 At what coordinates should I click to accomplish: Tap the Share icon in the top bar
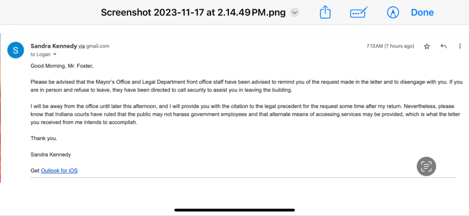click(x=325, y=13)
